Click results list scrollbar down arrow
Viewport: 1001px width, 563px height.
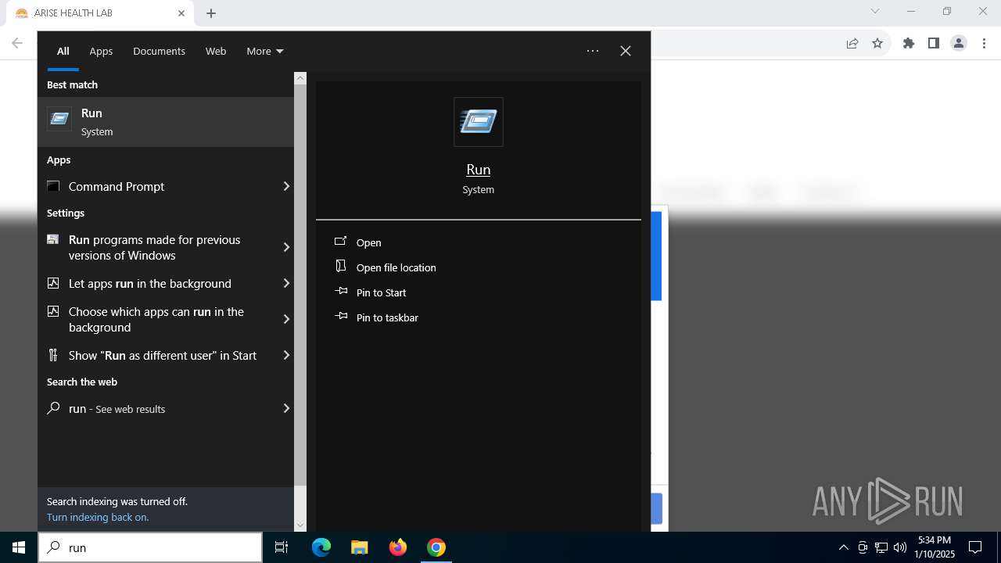[300, 525]
